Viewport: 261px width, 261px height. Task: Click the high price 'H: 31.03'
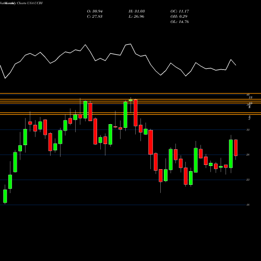[x=137, y=11]
